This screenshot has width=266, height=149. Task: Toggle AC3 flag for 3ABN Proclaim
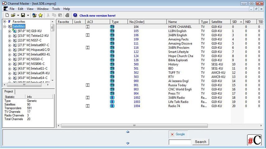point(88,47)
